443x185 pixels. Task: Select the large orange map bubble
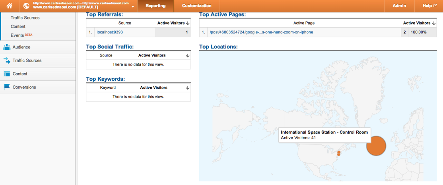tap(376, 146)
